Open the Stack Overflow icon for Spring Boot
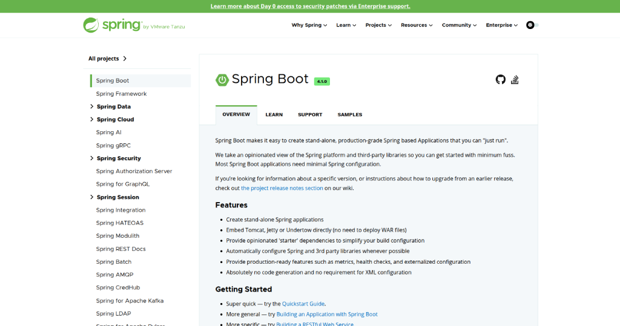The height and width of the screenshot is (326, 620). tap(515, 79)
